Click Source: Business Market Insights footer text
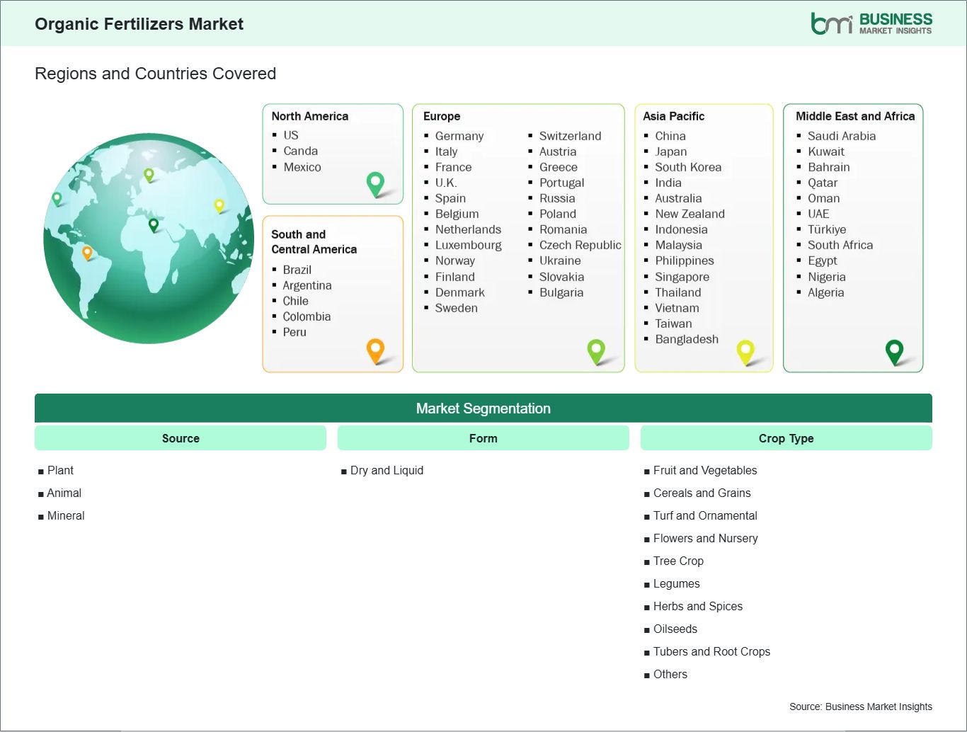 [x=860, y=707]
